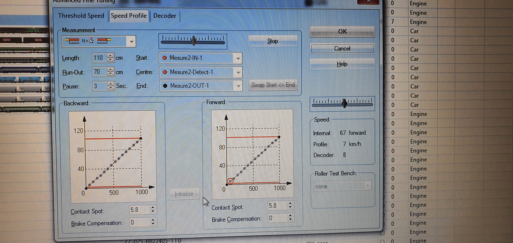Expand the Centre indicator Mesure2-Detect-1 dropdown
This screenshot has height=243, width=513.
point(238,73)
